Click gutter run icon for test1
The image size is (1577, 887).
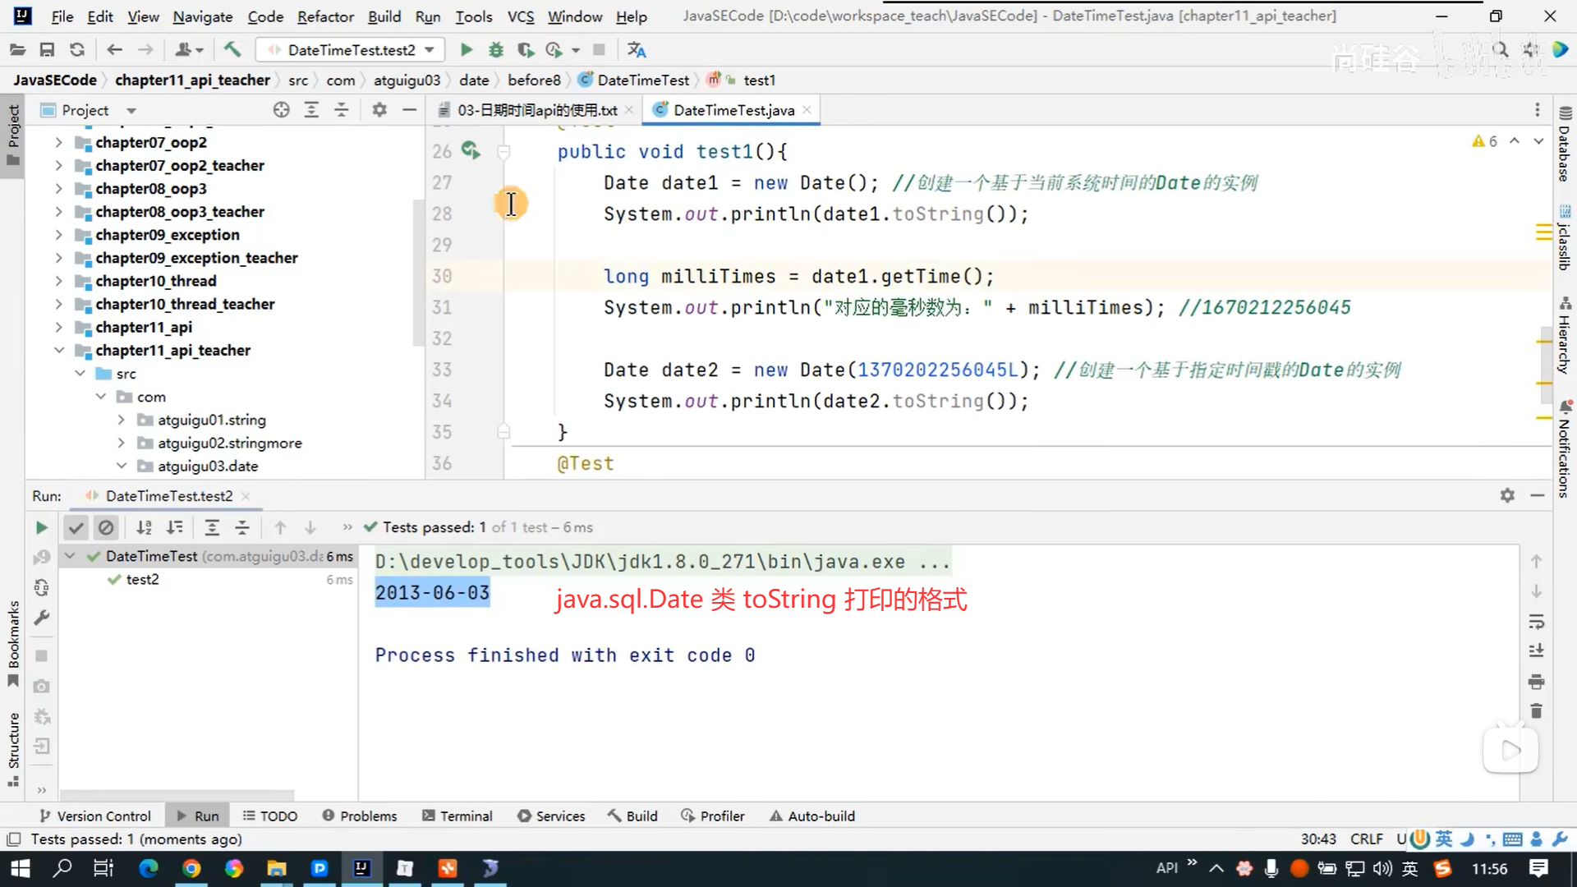pos(470,150)
